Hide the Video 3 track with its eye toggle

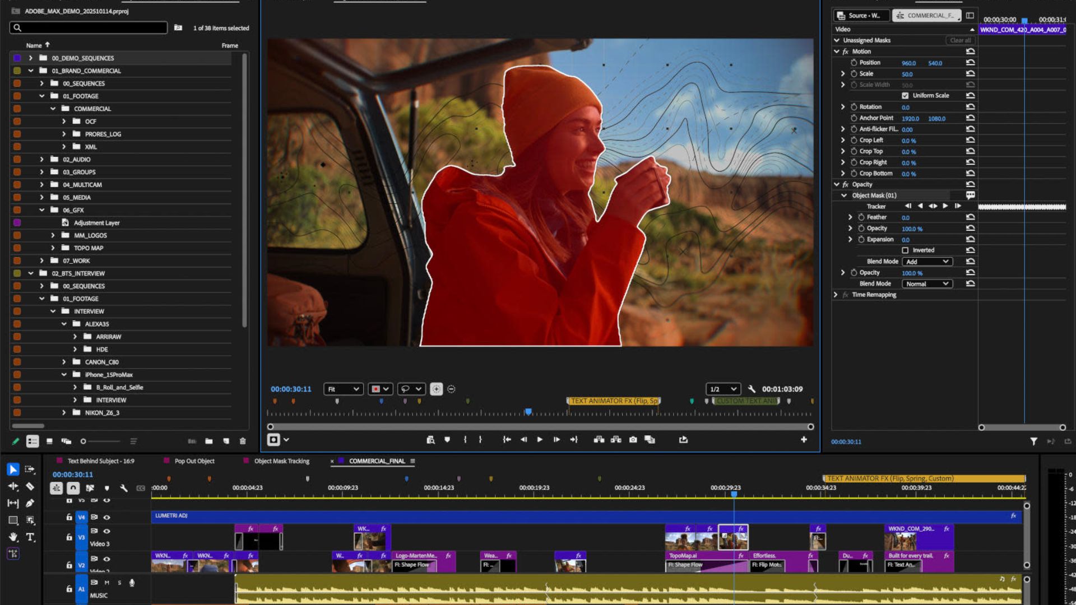[106, 531]
